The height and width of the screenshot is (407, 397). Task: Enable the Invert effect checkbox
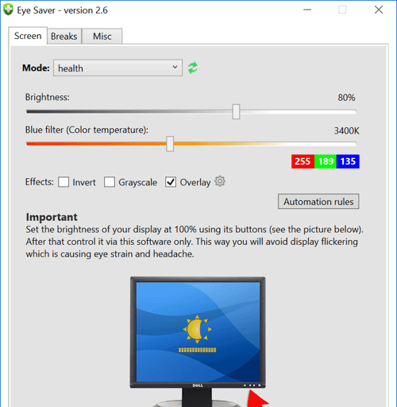coord(64,182)
